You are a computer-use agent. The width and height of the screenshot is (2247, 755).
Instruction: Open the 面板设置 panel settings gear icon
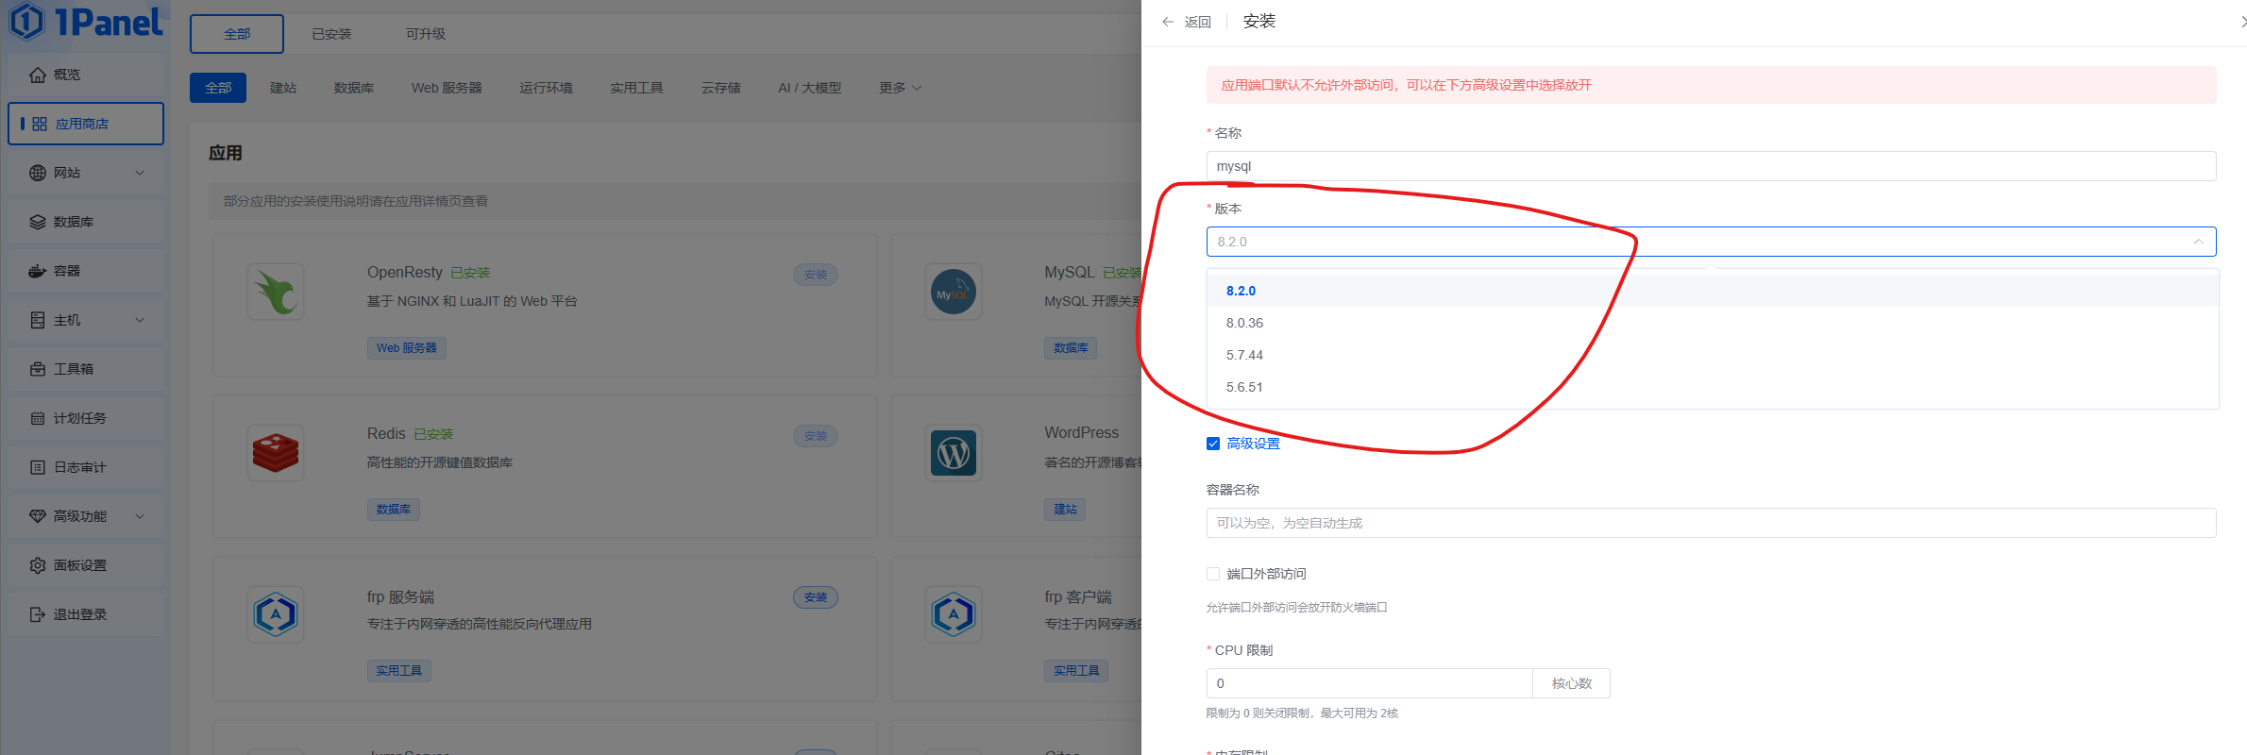click(x=38, y=565)
